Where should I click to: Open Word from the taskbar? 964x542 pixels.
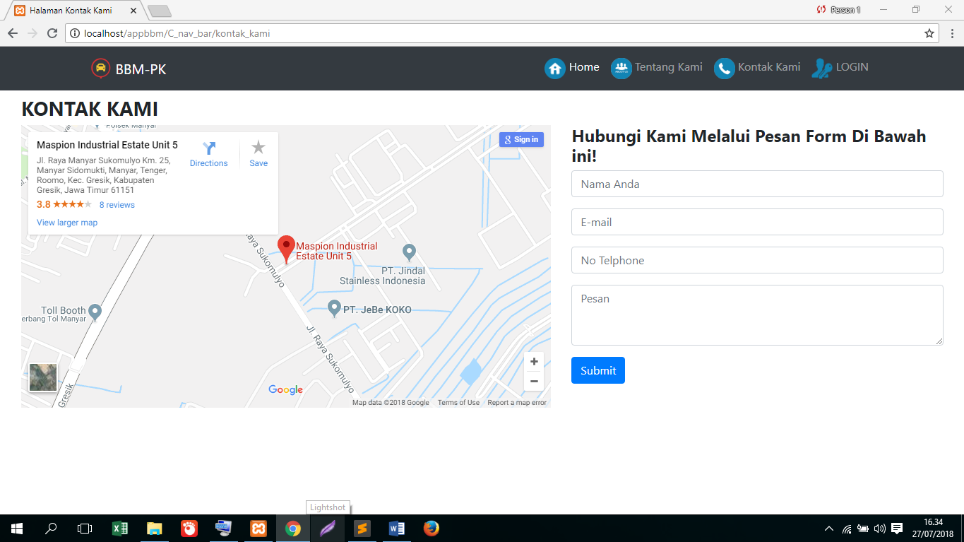click(x=396, y=529)
